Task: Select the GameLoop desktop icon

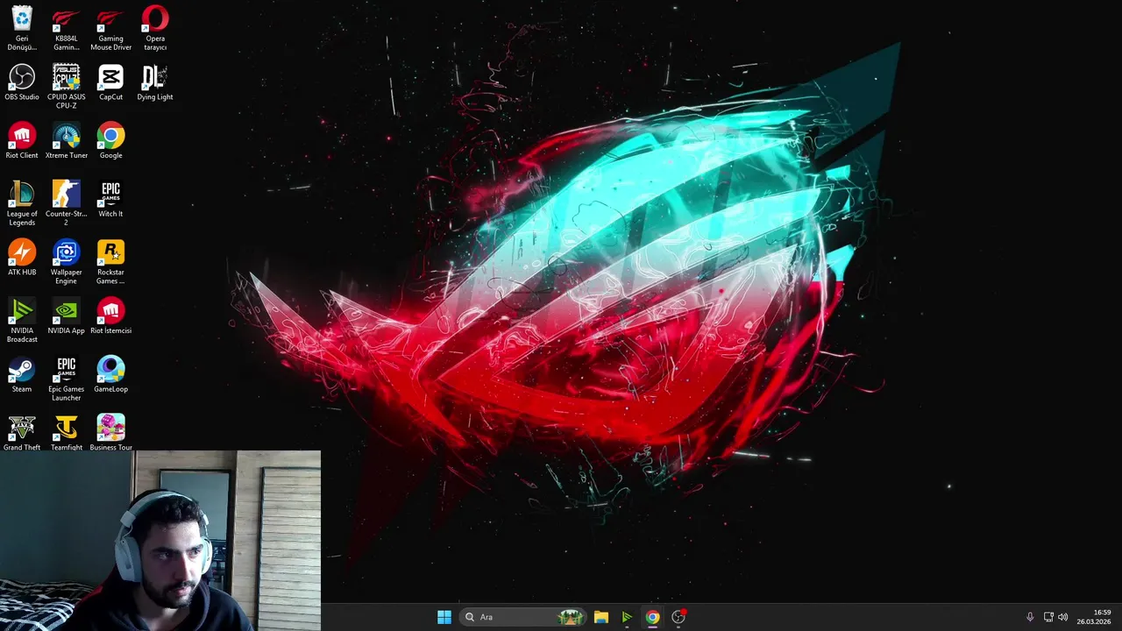Action: [x=110, y=374]
